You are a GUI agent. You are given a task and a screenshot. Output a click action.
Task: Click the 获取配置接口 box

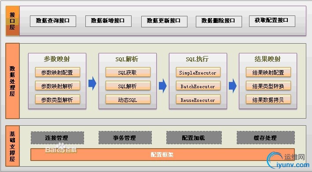(x=272, y=21)
